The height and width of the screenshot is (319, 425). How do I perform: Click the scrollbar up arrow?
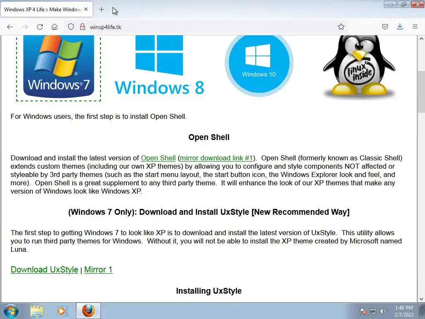click(421, 39)
